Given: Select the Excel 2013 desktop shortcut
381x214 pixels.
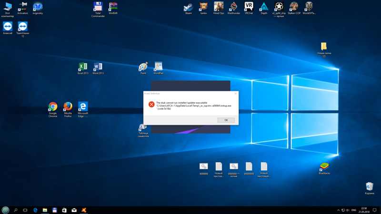Looking at the screenshot, I should (x=83, y=68).
